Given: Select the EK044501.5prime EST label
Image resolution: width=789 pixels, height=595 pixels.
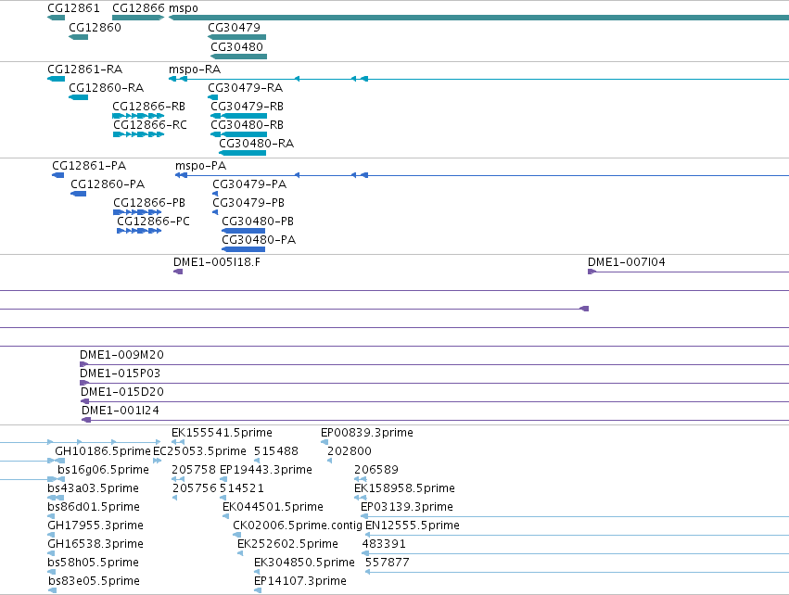Looking at the screenshot, I should 273,507.
